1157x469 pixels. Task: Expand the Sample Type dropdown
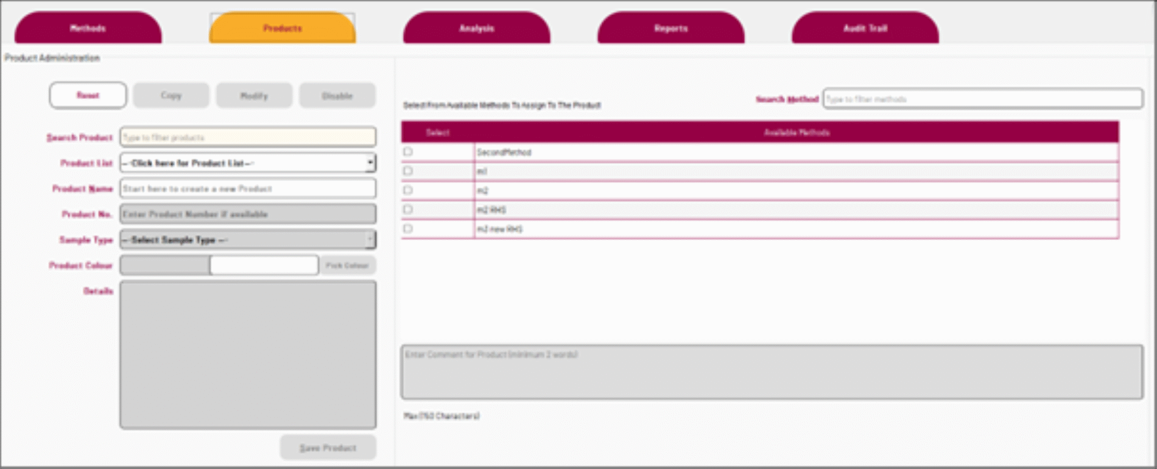point(247,240)
